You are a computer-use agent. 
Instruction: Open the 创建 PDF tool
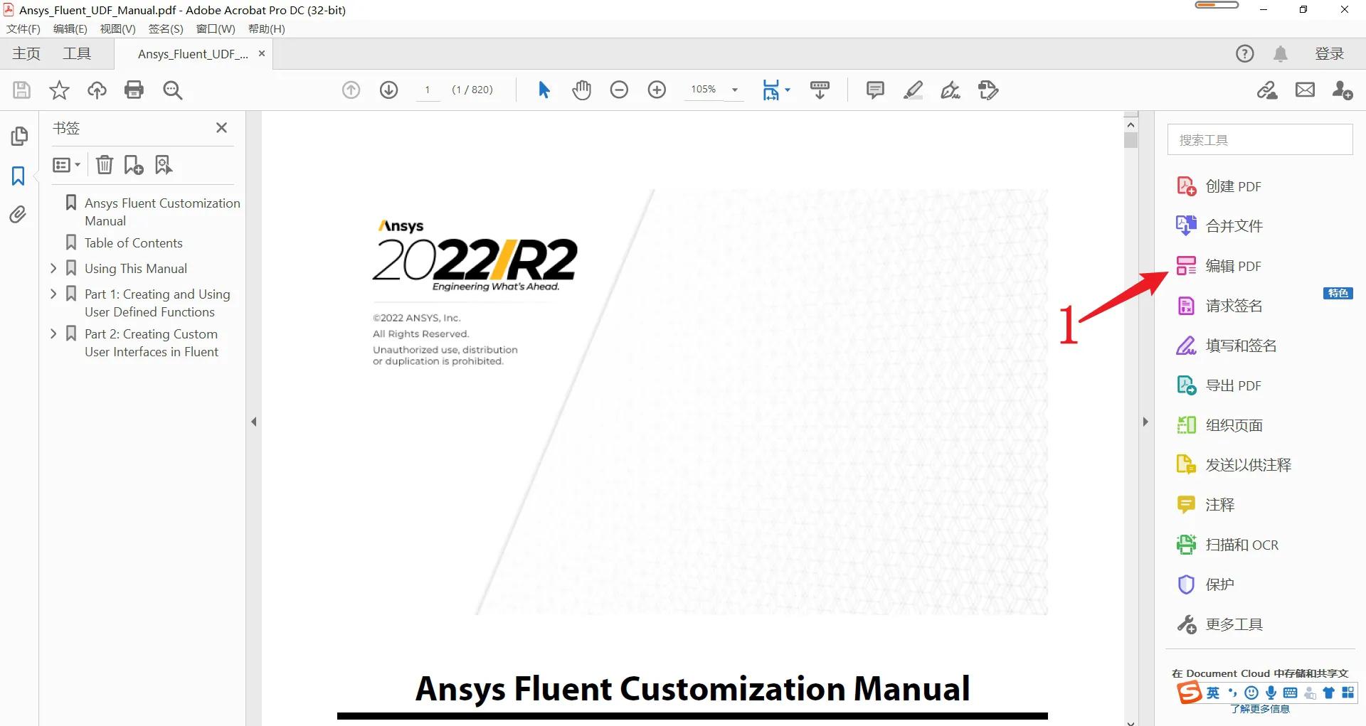click(x=1219, y=186)
